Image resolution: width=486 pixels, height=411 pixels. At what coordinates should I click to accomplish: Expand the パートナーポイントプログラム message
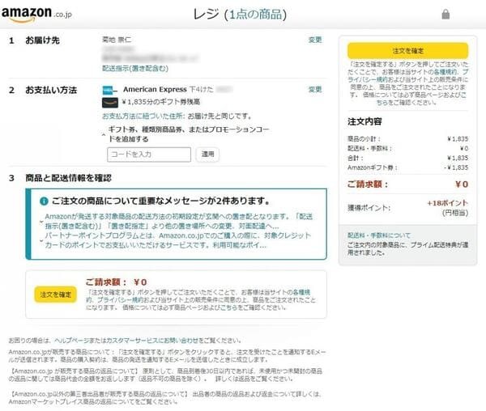click(x=41, y=240)
